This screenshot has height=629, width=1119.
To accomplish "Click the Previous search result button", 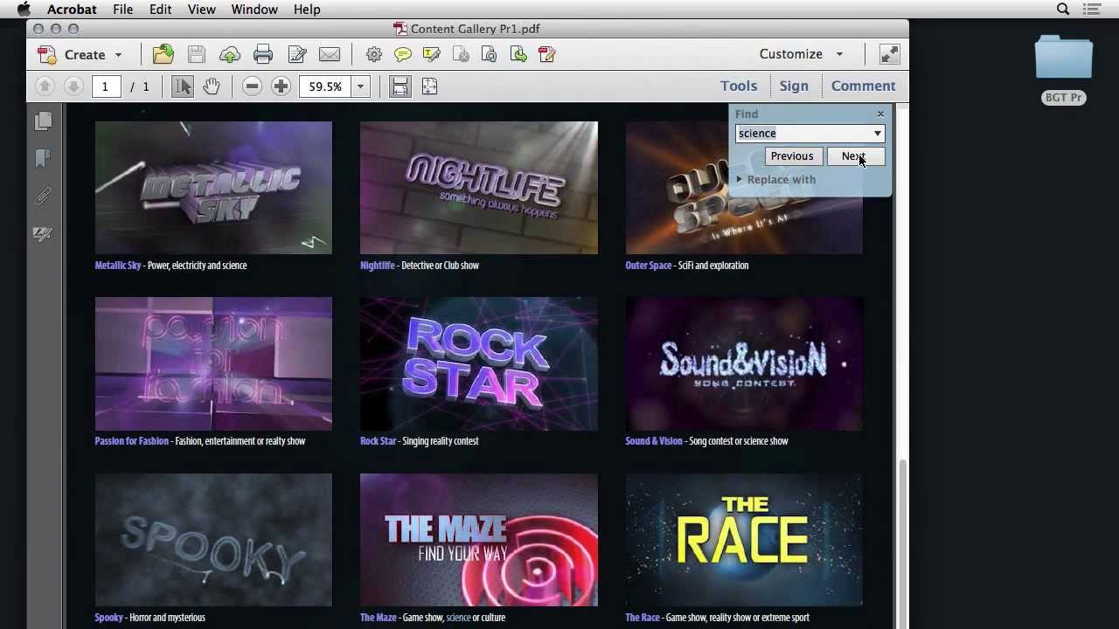I will [792, 156].
